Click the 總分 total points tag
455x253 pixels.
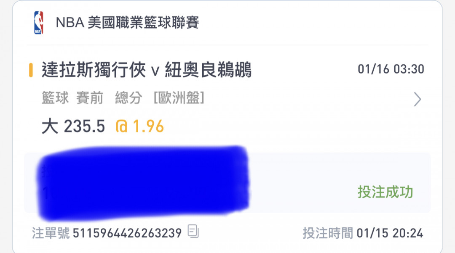click(128, 98)
